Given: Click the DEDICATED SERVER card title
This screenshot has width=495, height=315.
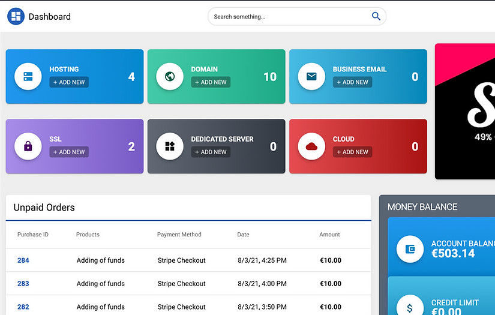Looking at the screenshot, I should 222,139.
